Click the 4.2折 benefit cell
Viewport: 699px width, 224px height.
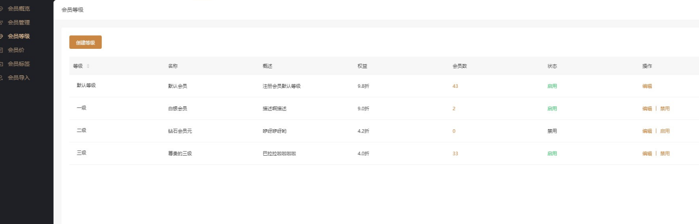click(x=363, y=130)
